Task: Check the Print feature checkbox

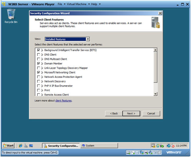Action: 39,90
